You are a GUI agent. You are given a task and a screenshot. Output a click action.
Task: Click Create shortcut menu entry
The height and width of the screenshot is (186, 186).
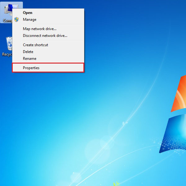(48, 45)
